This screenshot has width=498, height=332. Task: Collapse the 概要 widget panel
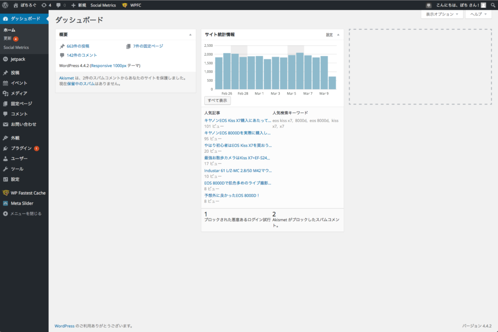pos(190,35)
